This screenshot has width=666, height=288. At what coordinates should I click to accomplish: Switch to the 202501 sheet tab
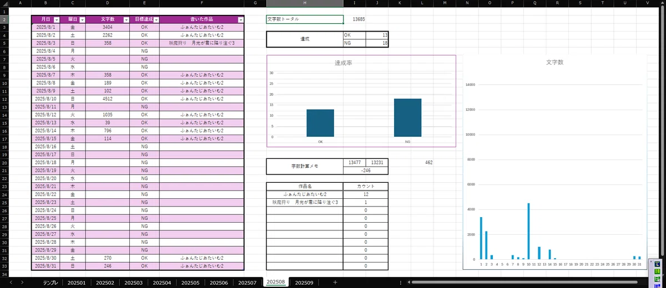77,282
